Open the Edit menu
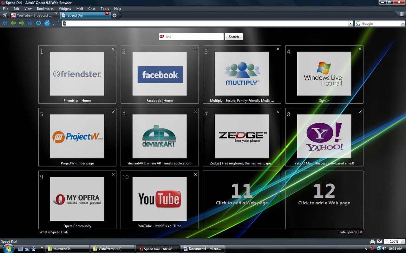Image resolution: width=406 pixels, height=253 pixels. pos(16,9)
